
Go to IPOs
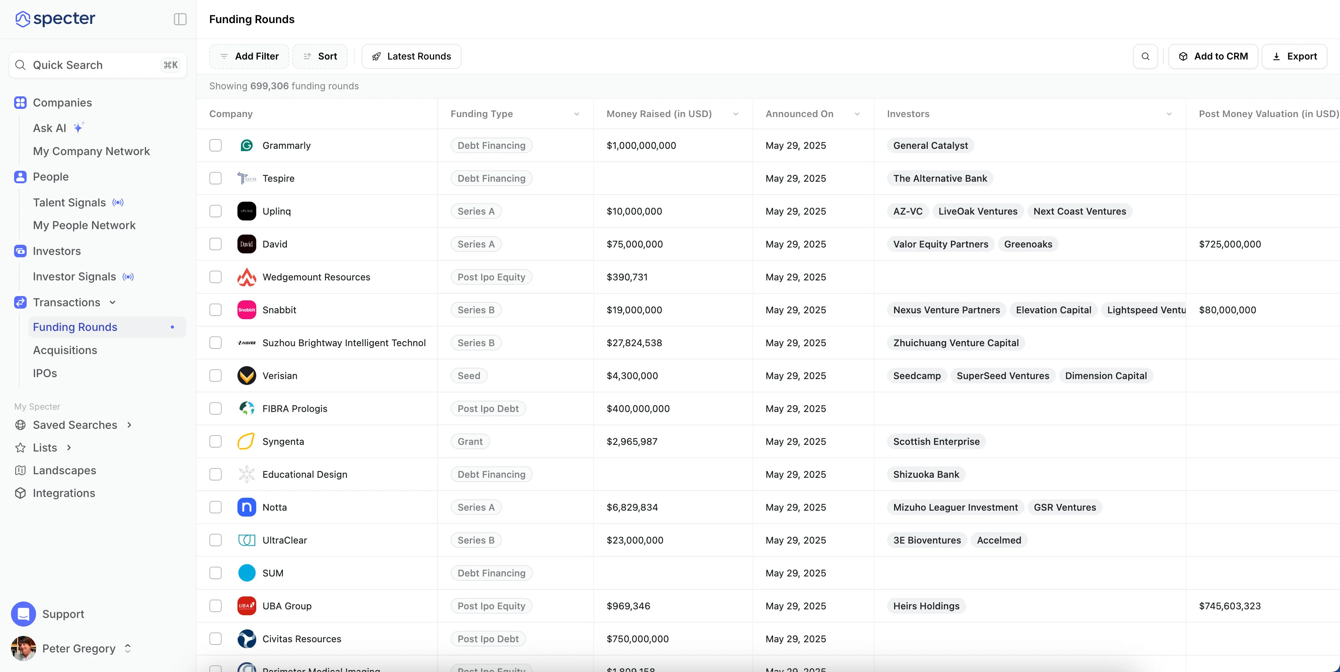coord(45,373)
